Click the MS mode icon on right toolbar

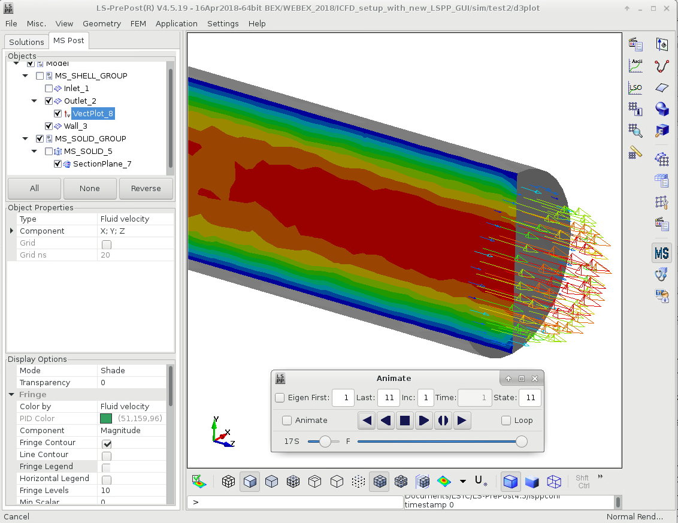click(661, 253)
